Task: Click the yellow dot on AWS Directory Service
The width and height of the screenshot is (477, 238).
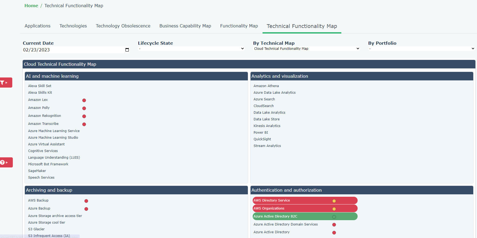Action: (x=334, y=201)
